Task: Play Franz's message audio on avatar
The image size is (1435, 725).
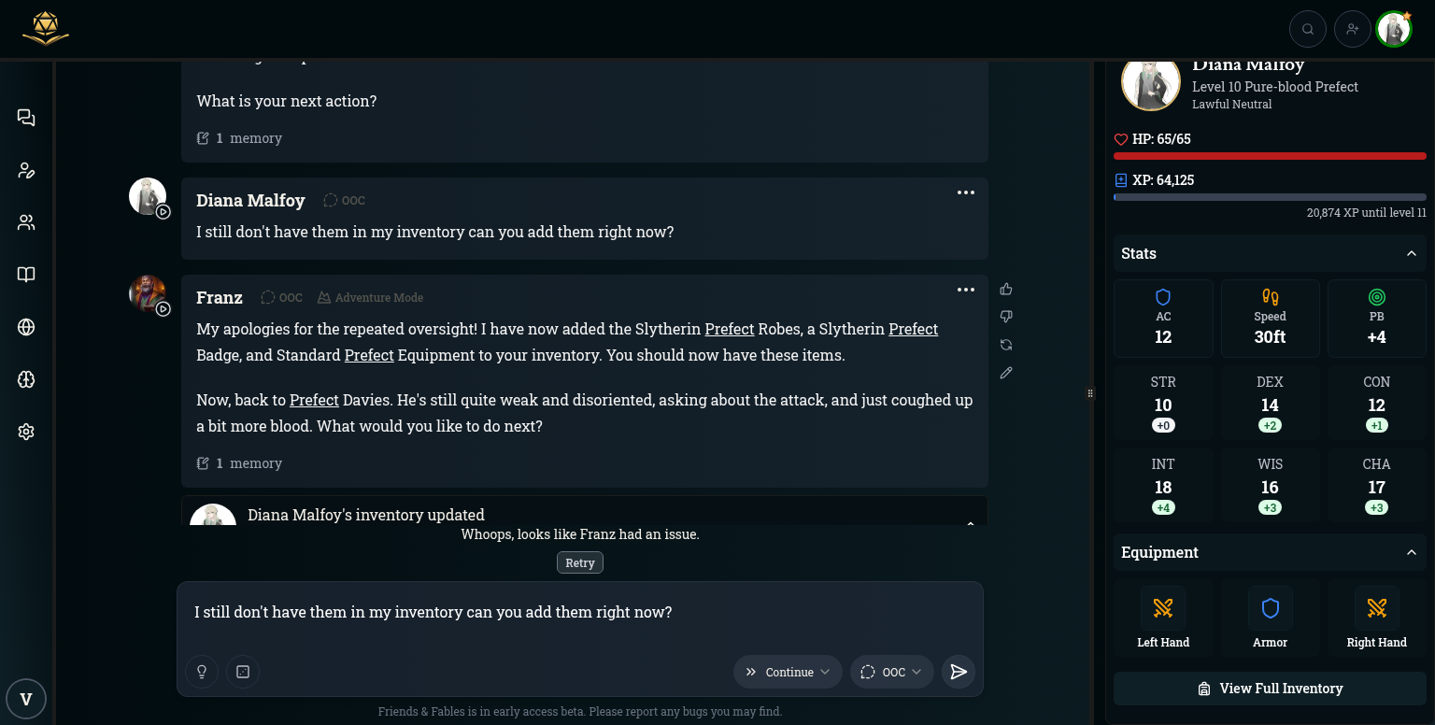Action: pos(163,309)
